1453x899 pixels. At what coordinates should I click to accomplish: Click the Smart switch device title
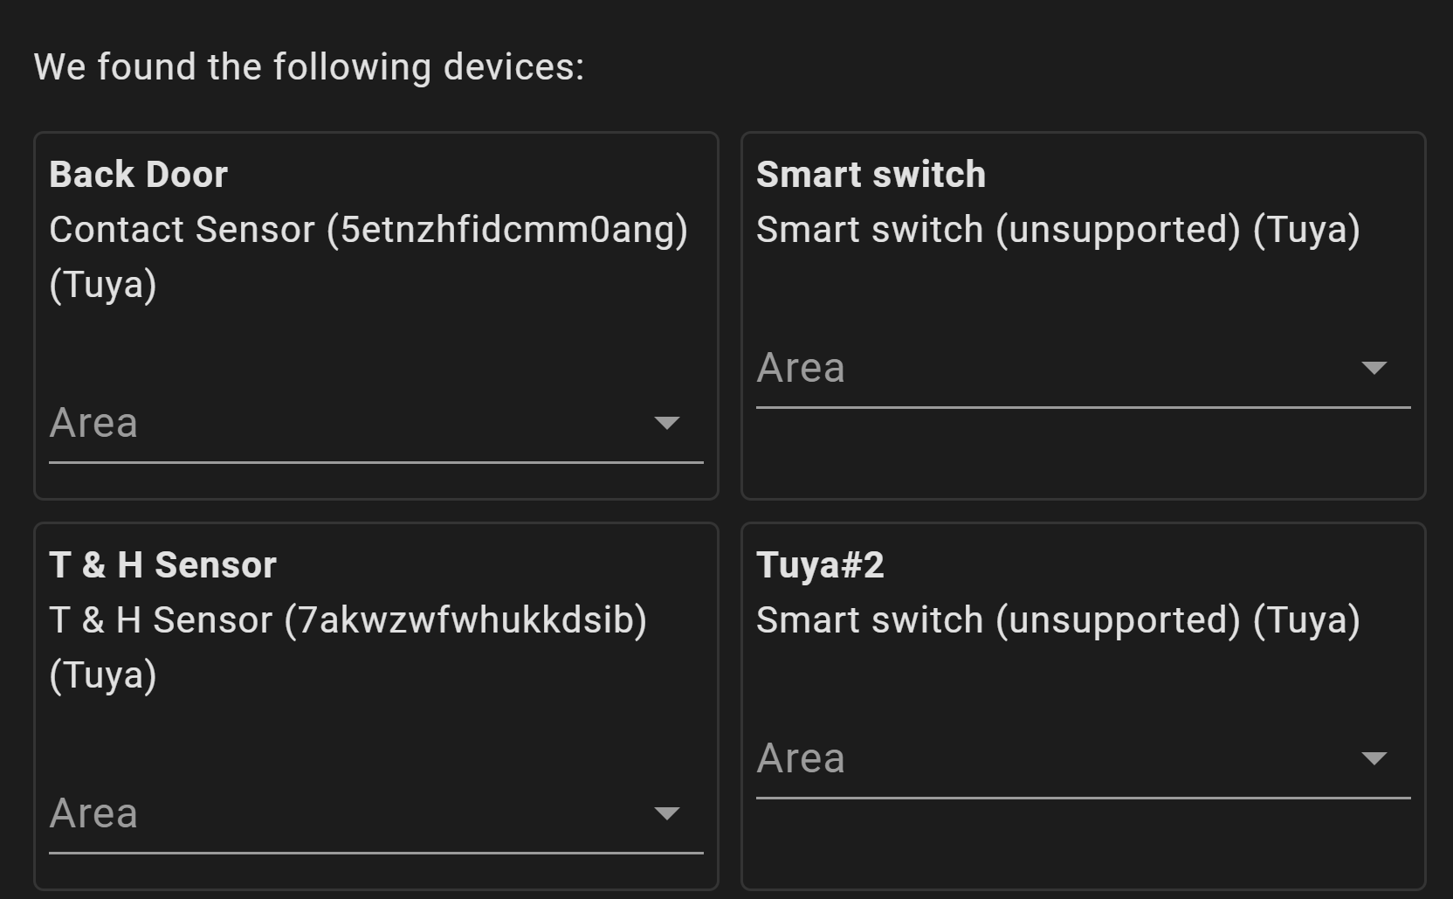[870, 174]
